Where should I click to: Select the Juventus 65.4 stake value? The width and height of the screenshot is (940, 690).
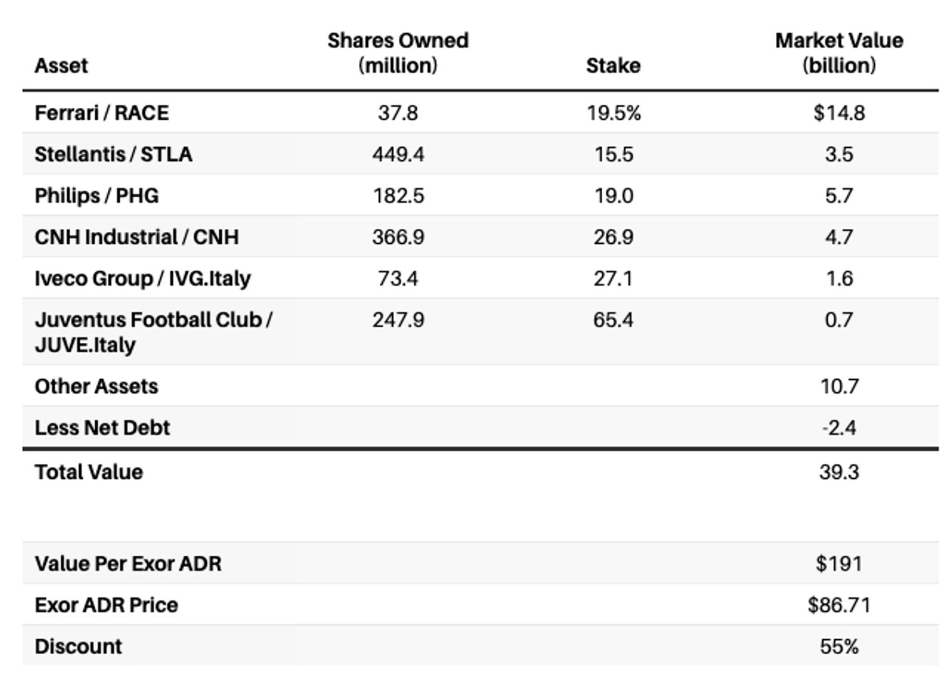pos(613,320)
